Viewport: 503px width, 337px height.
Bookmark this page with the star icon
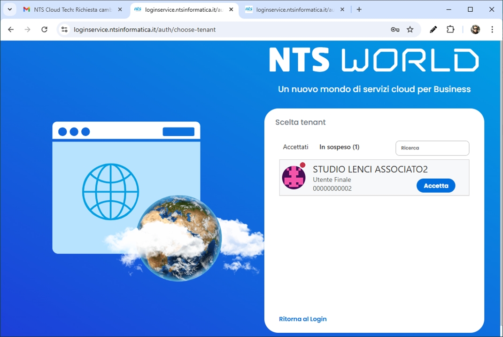[x=410, y=30]
